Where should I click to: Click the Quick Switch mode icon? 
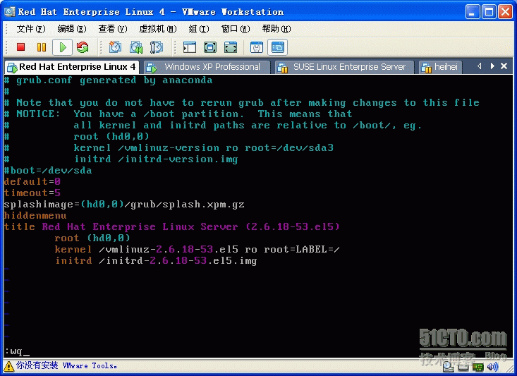pos(231,47)
